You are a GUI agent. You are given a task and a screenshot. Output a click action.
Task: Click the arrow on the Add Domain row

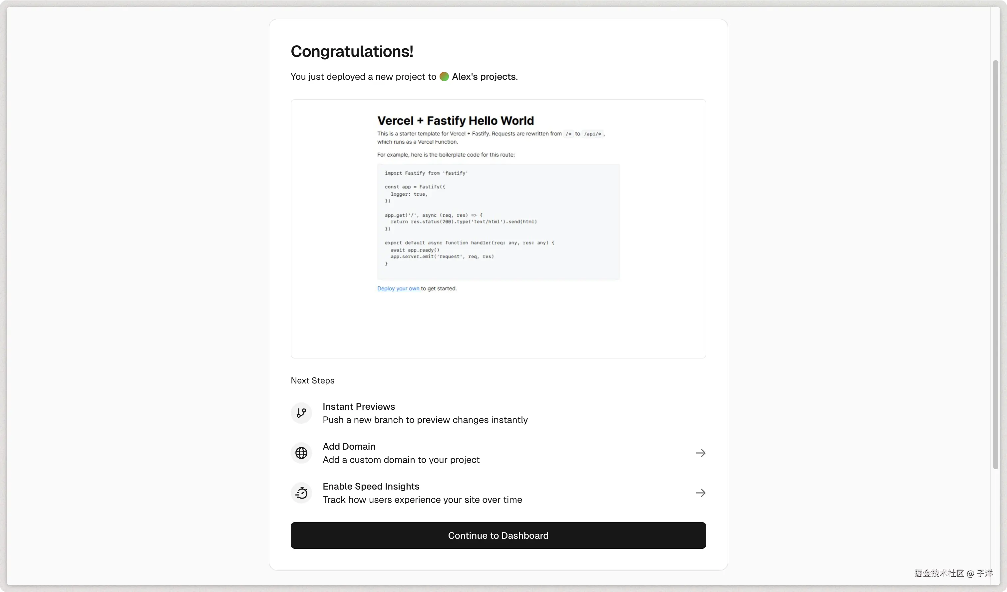701,453
